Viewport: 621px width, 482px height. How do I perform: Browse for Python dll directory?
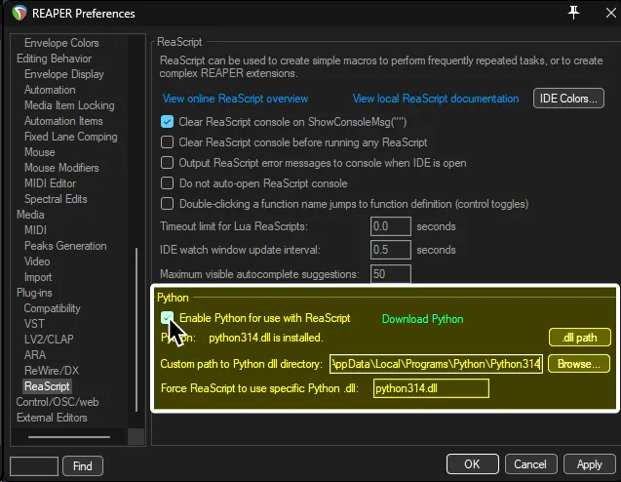pos(579,364)
